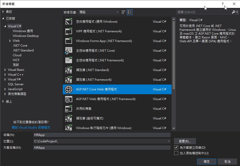Click the legacy portable class library icon
The image size is (240, 166).
tap(69, 118)
